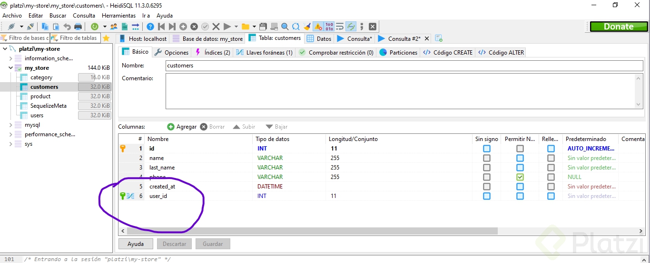Screen dimensions: 650x263
Task: Click the insert row plus icon in the toolbar
Action: (183, 27)
